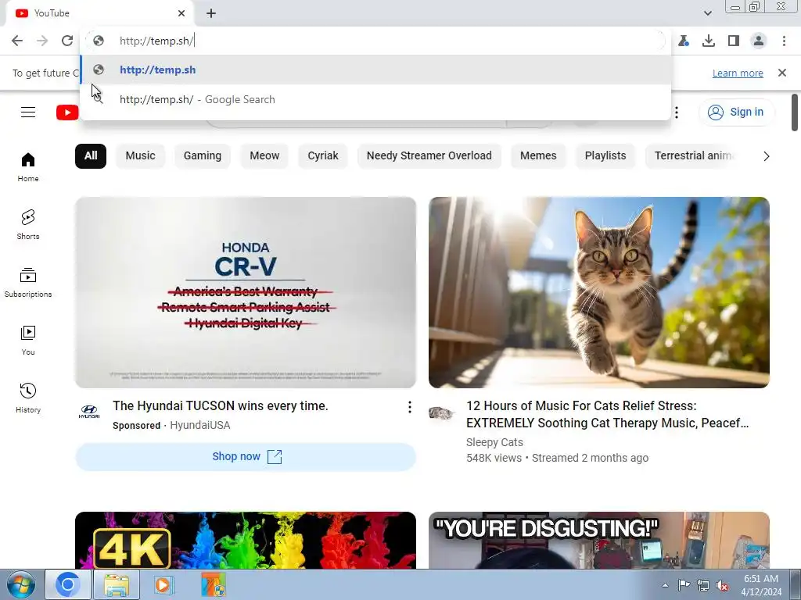
Task: Click the YouTube logo
Action: (67, 112)
